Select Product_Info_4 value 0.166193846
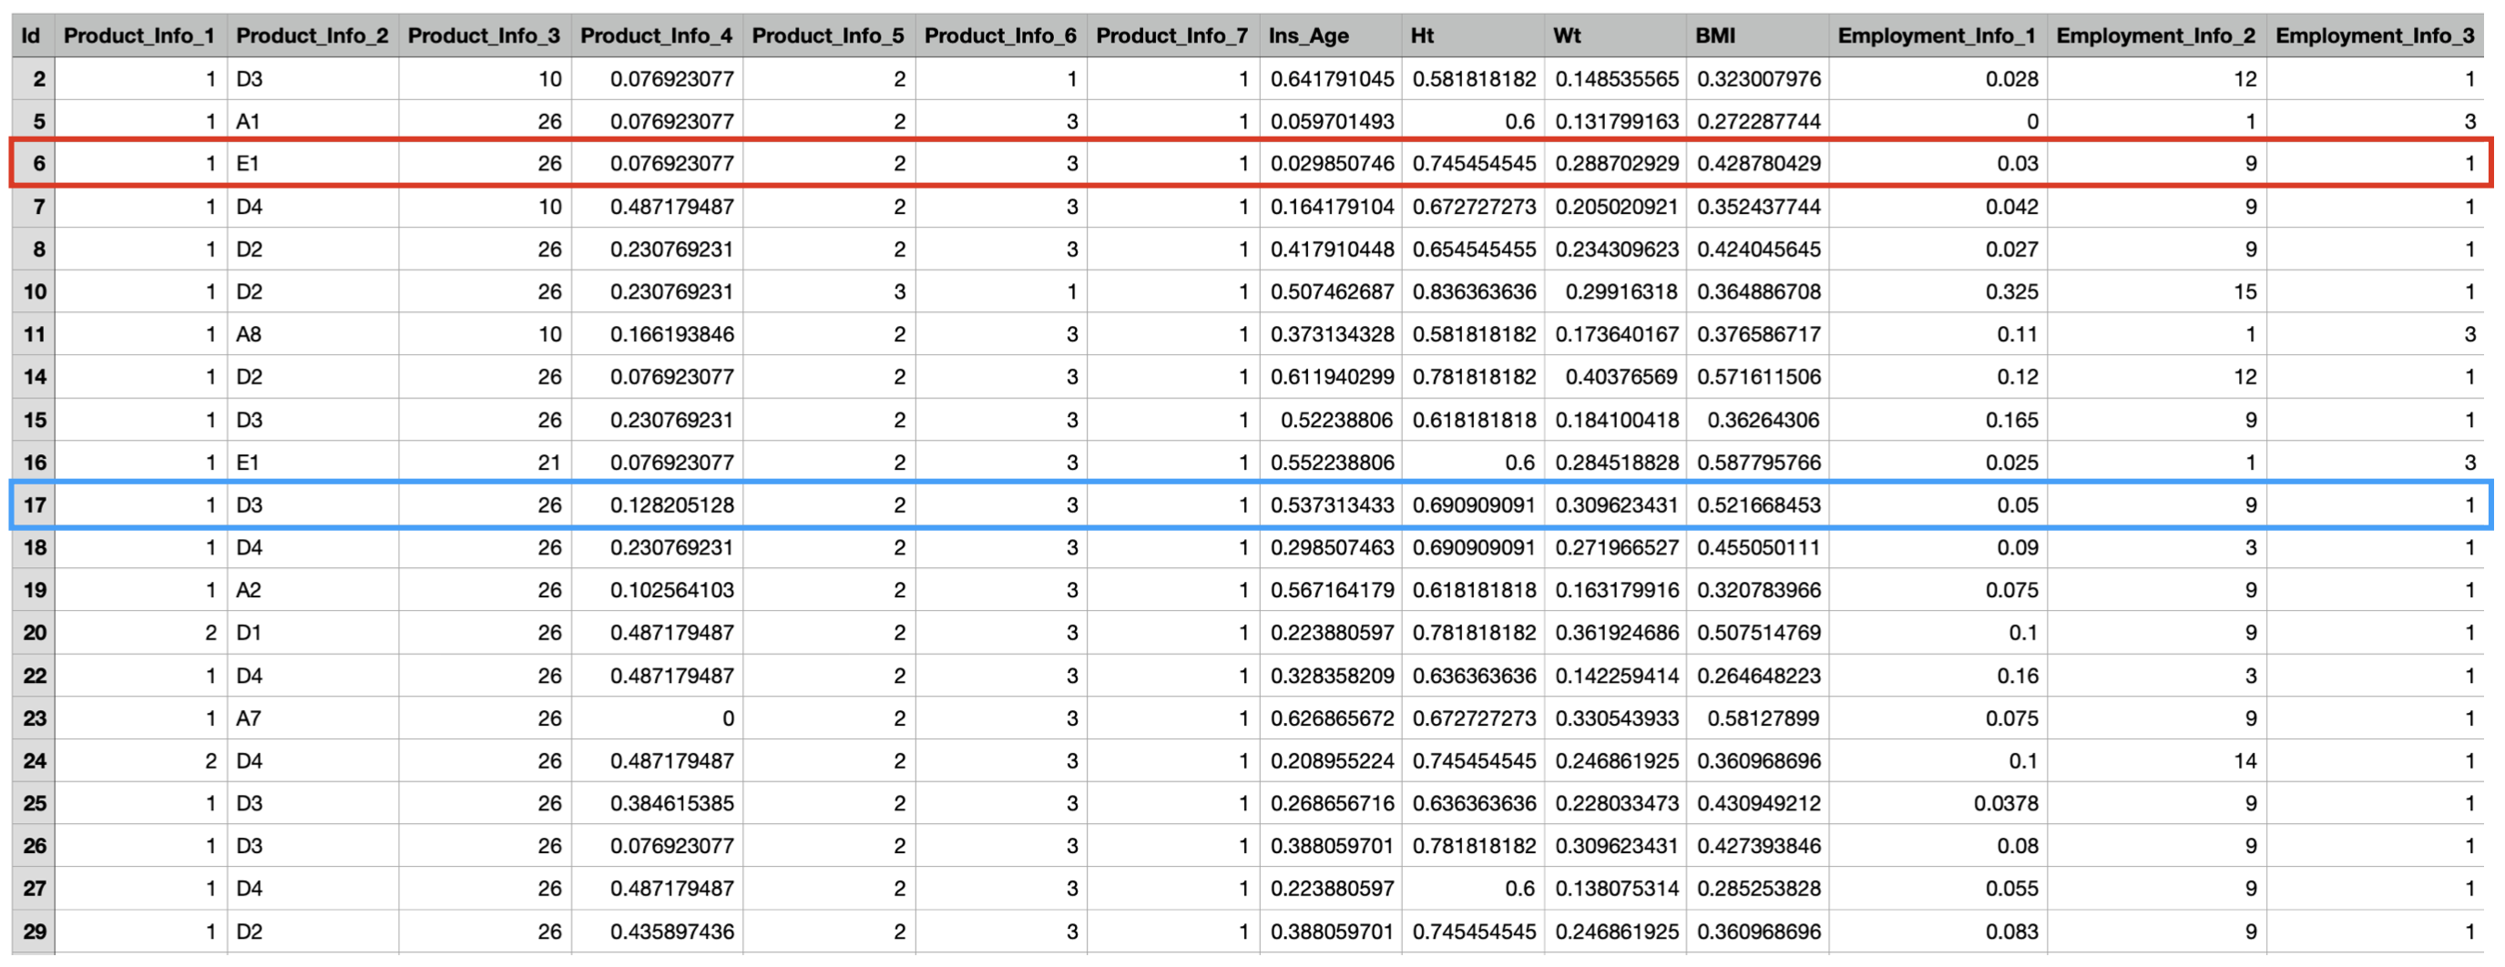The image size is (2505, 967). click(x=658, y=334)
